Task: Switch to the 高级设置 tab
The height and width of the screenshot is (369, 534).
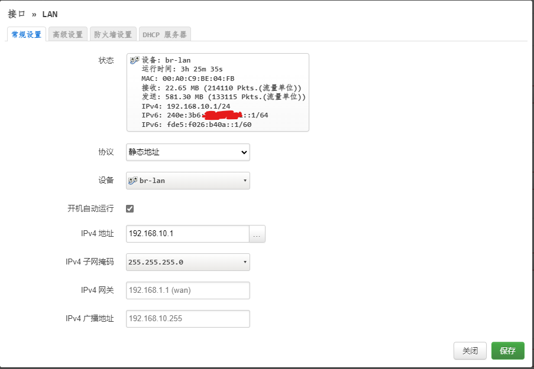Action: click(67, 34)
